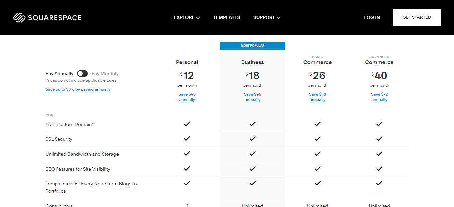Screen dimensions: 454x207
Task: Click Free Custom Domain checkmark under Personal
Action: [187, 124]
